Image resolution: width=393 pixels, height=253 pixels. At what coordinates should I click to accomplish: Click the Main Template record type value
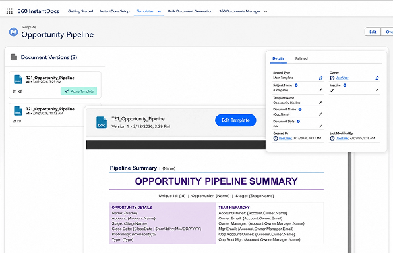pyautogui.click(x=283, y=78)
